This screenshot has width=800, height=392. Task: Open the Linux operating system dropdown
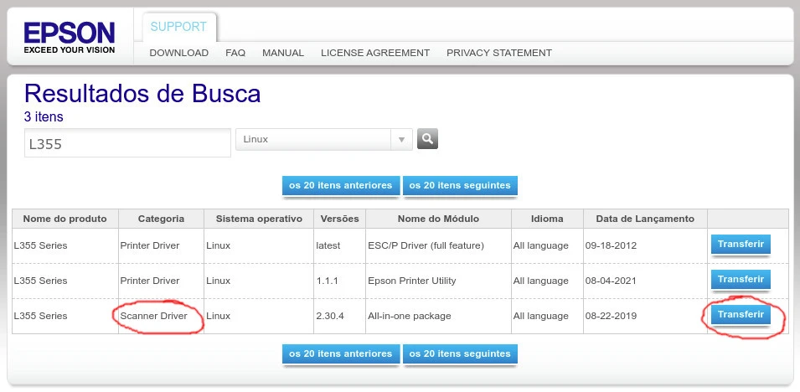pyautogui.click(x=324, y=139)
